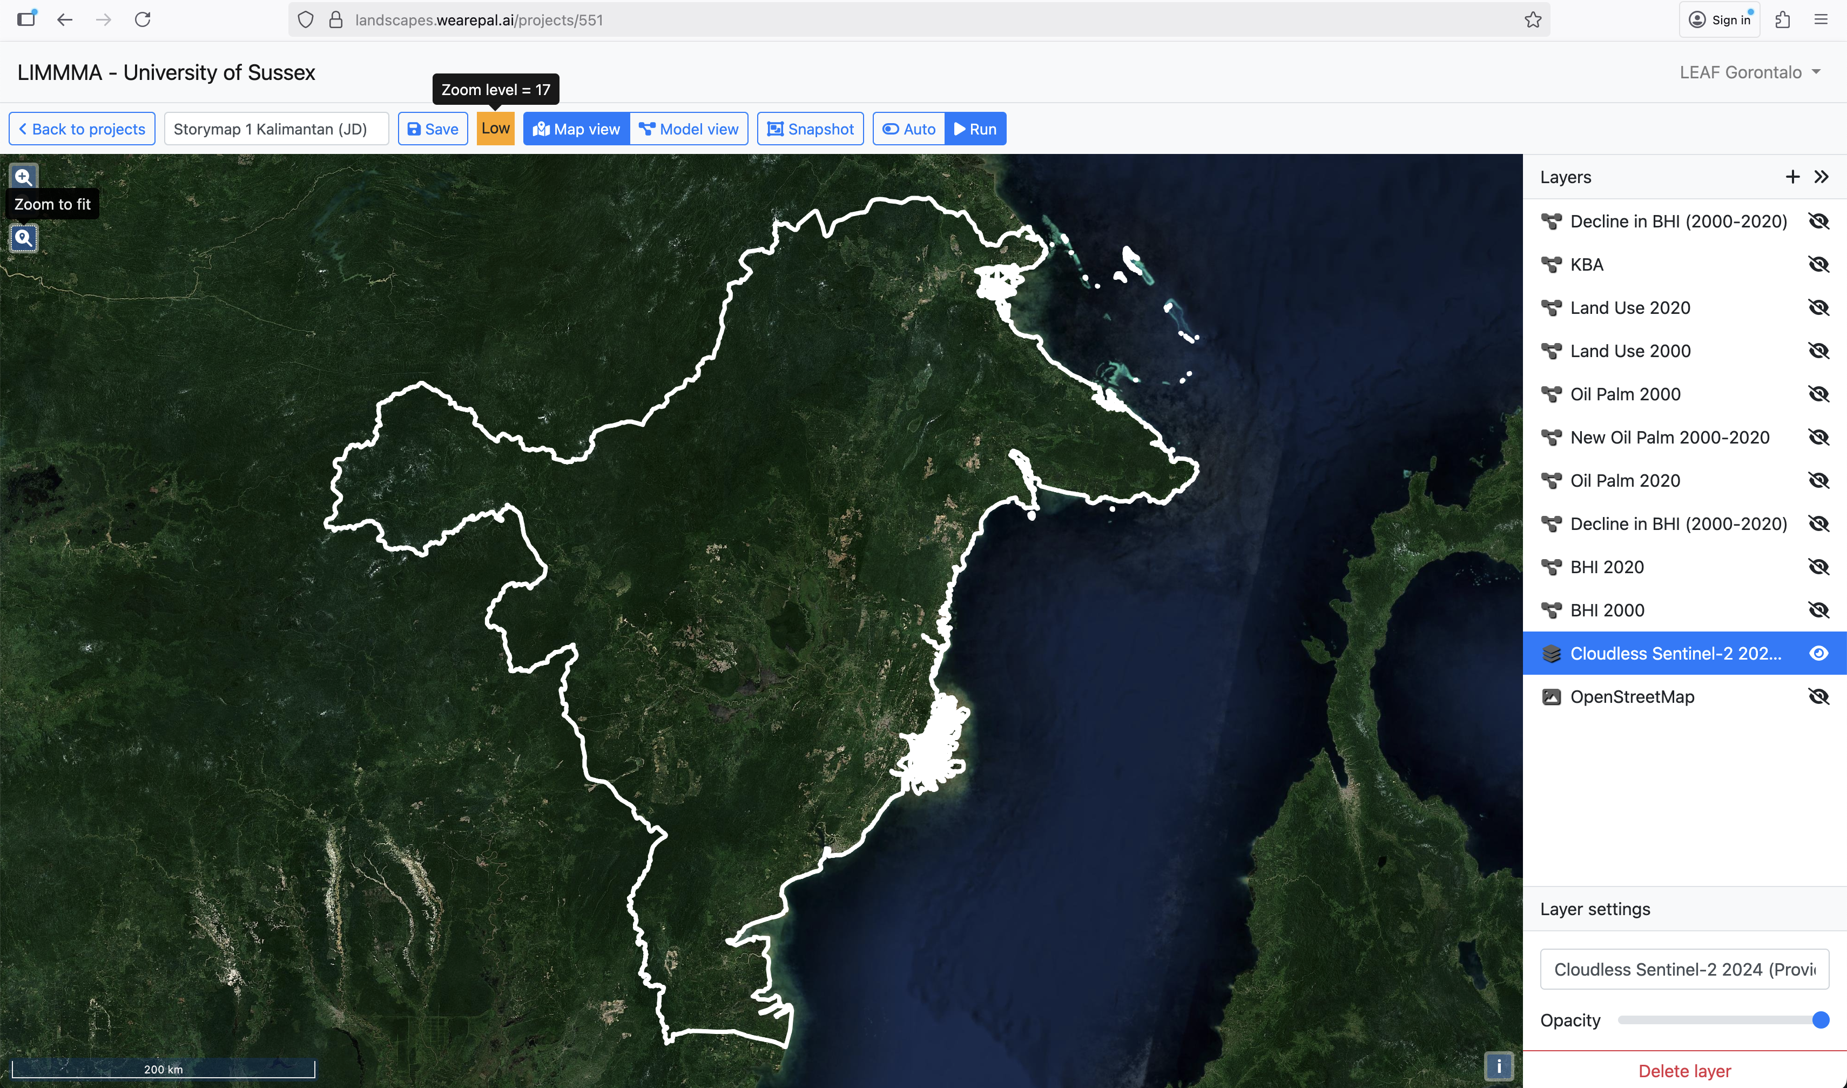The image size is (1847, 1088).
Task: Click the Low resolution setting button
Action: click(495, 129)
